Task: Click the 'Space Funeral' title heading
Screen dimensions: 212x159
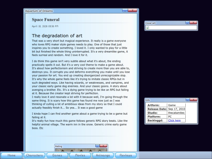Action: tap(46, 20)
